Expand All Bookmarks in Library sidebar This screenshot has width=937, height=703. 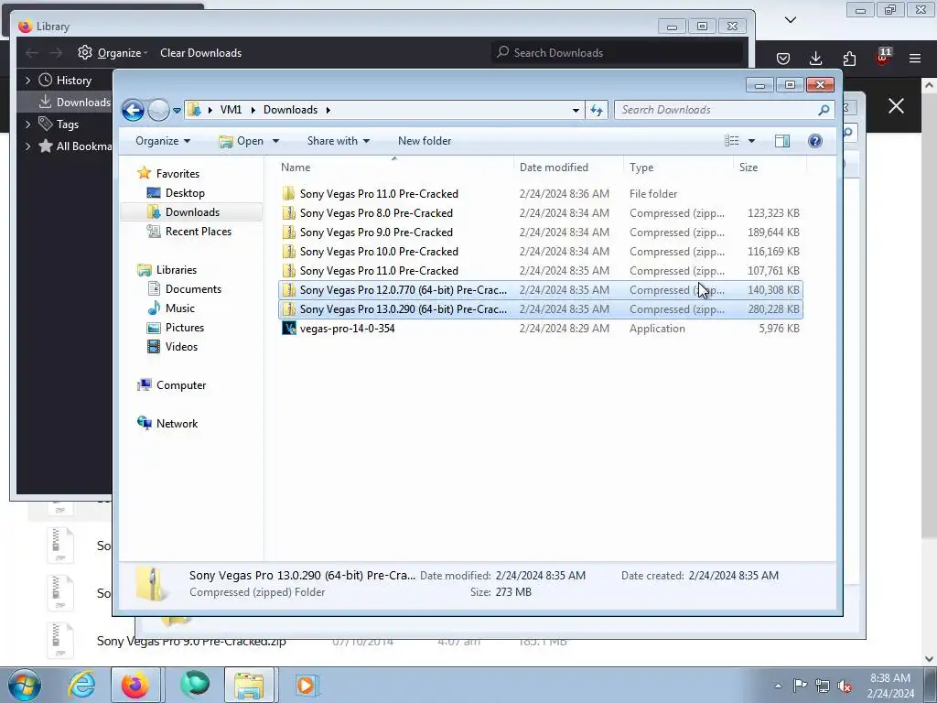pos(27,146)
